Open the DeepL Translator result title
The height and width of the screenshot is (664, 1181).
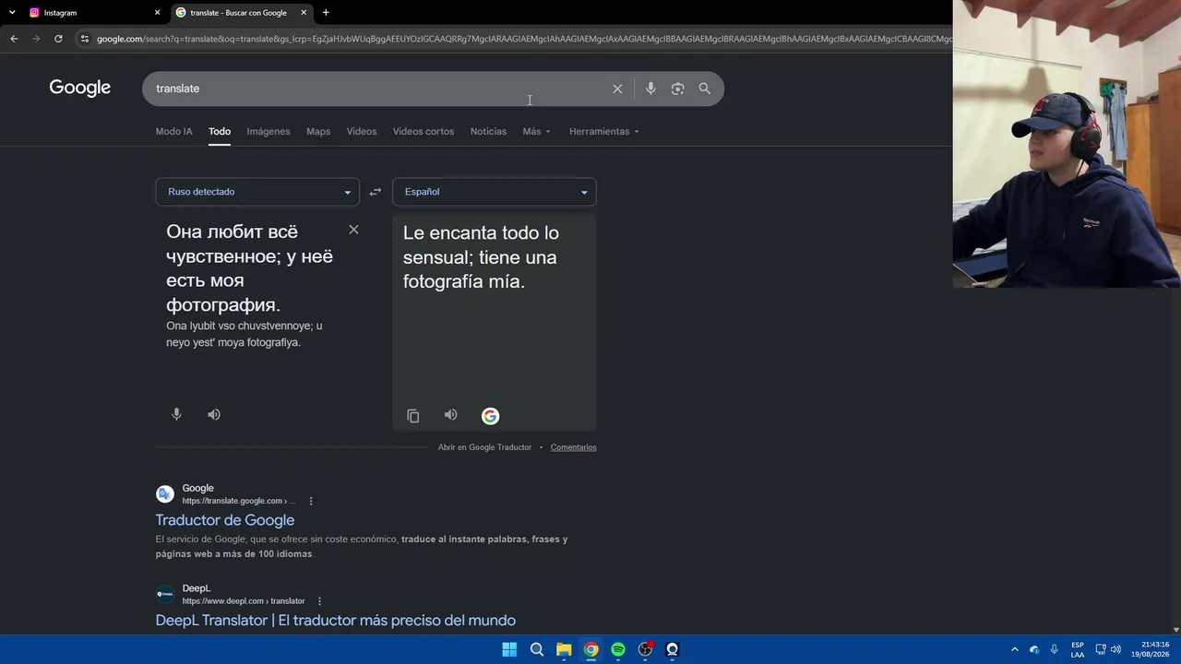(x=336, y=621)
